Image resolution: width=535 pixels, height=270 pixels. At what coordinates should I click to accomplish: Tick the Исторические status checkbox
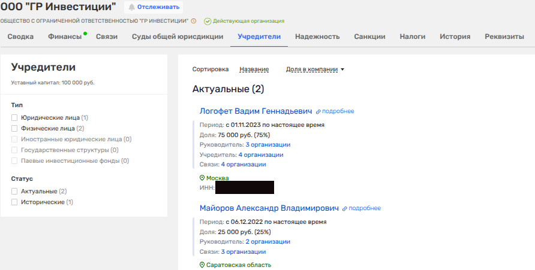(14, 202)
